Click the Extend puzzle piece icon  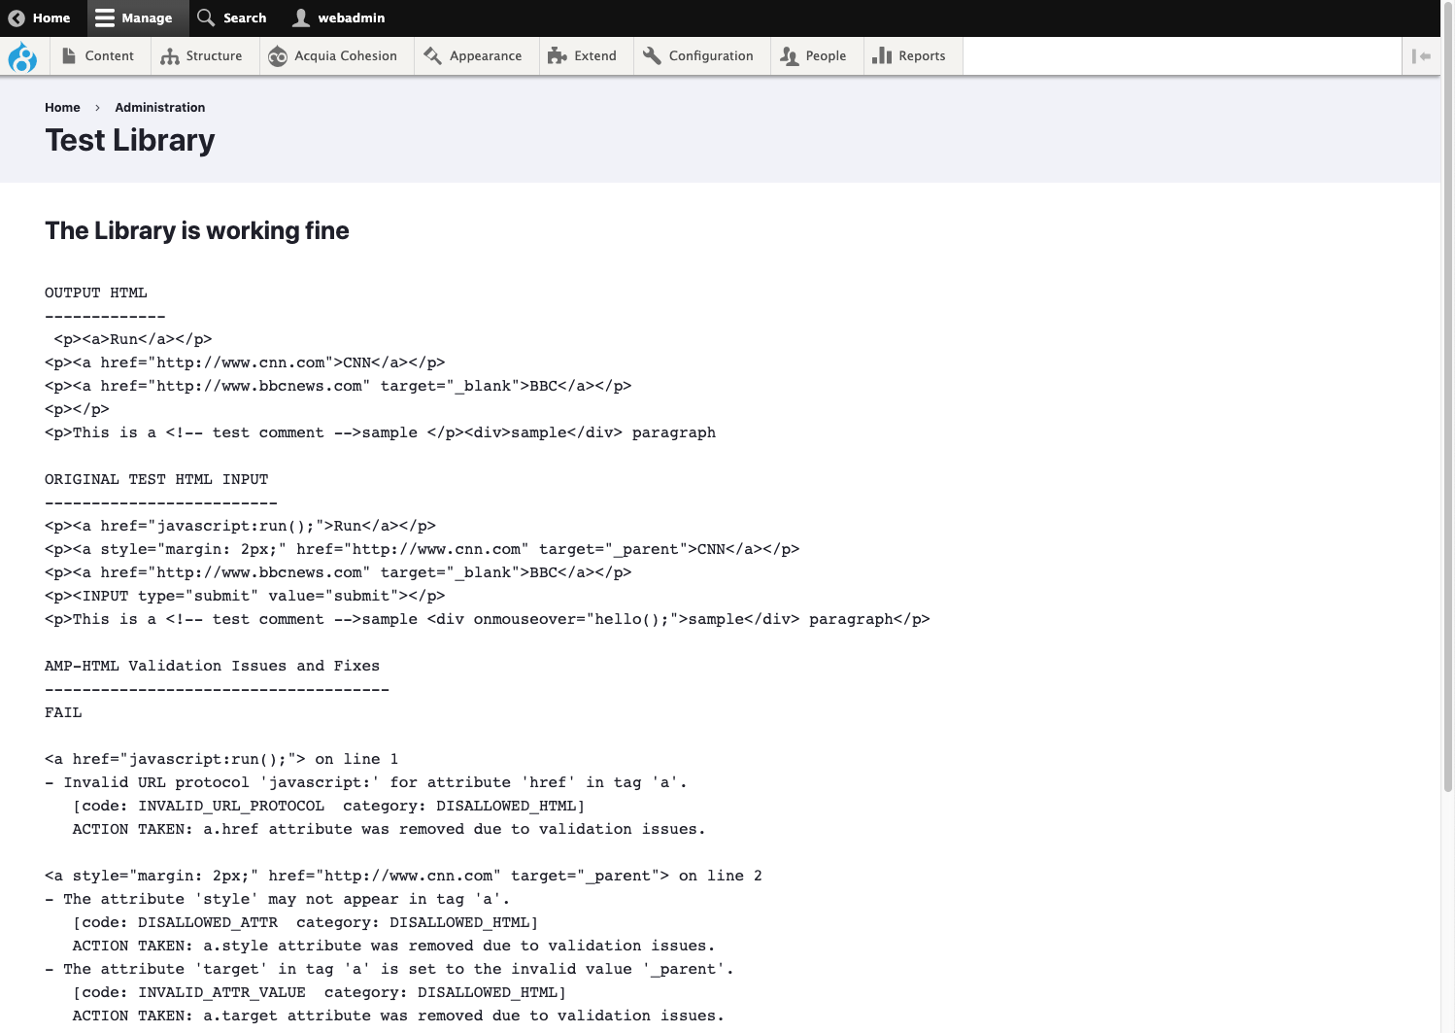(557, 56)
